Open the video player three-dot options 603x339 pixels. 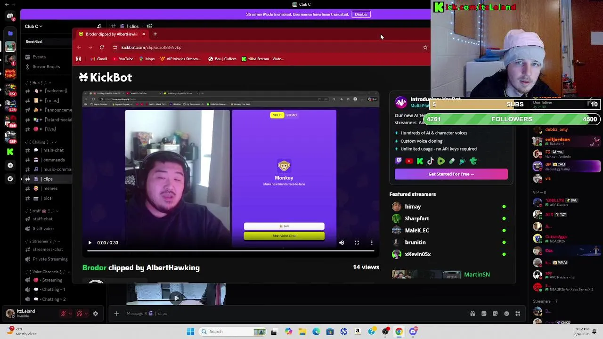(x=372, y=242)
